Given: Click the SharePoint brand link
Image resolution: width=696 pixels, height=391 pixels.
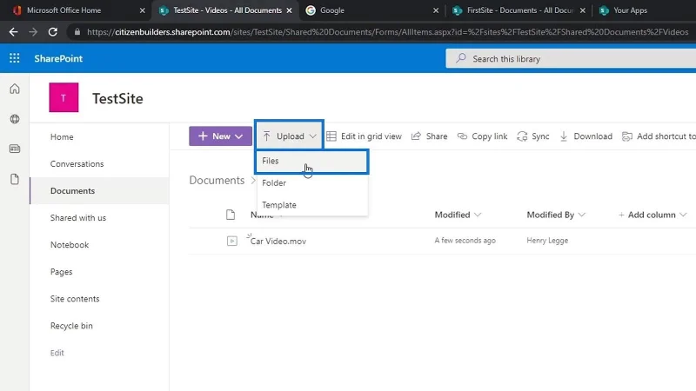Looking at the screenshot, I should pyautogui.click(x=58, y=58).
